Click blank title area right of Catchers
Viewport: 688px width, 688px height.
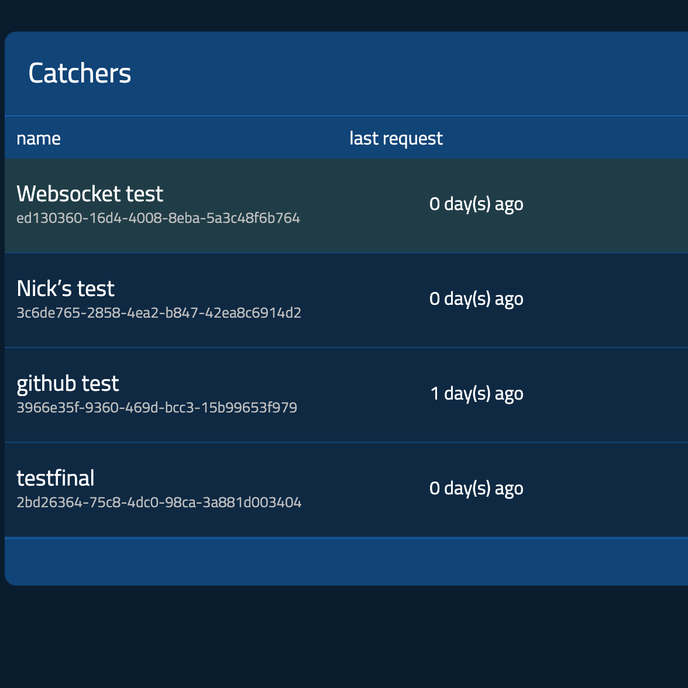(x=410, y=74)
